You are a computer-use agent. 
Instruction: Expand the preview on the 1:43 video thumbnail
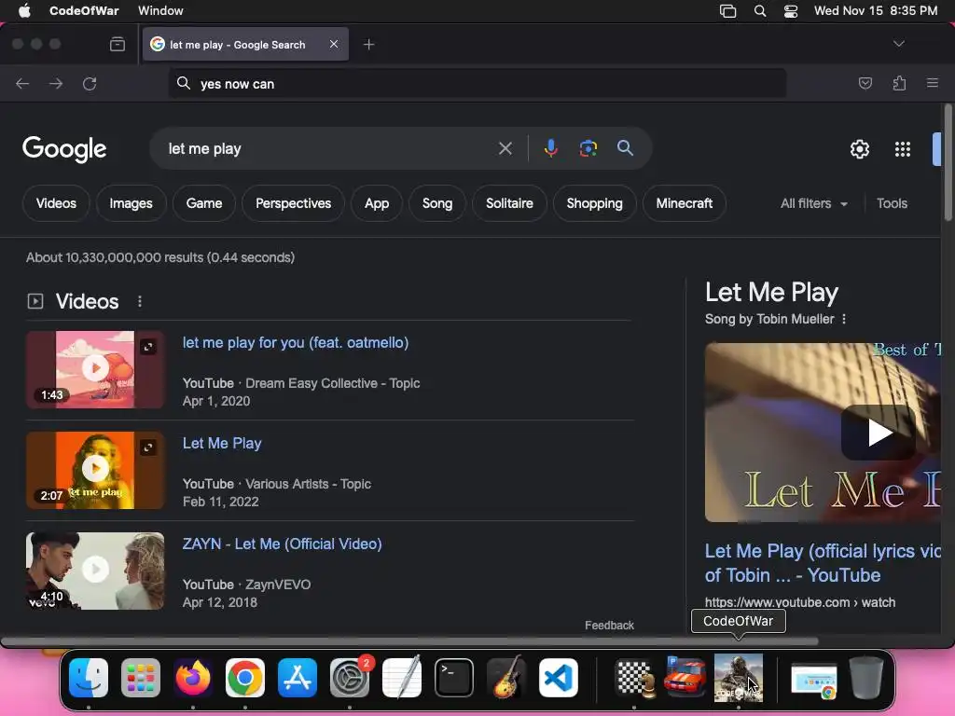[148, 347]
